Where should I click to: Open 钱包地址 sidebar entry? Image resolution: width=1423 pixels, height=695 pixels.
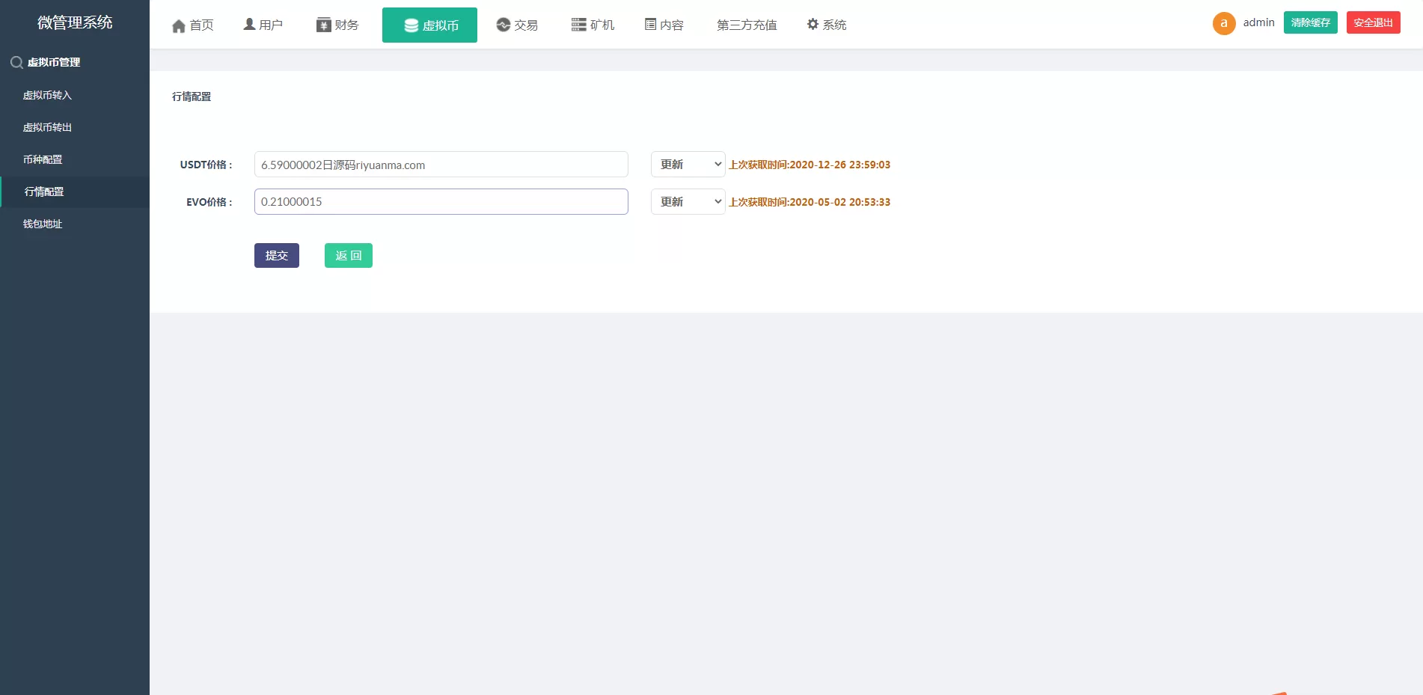pos(43,224)
